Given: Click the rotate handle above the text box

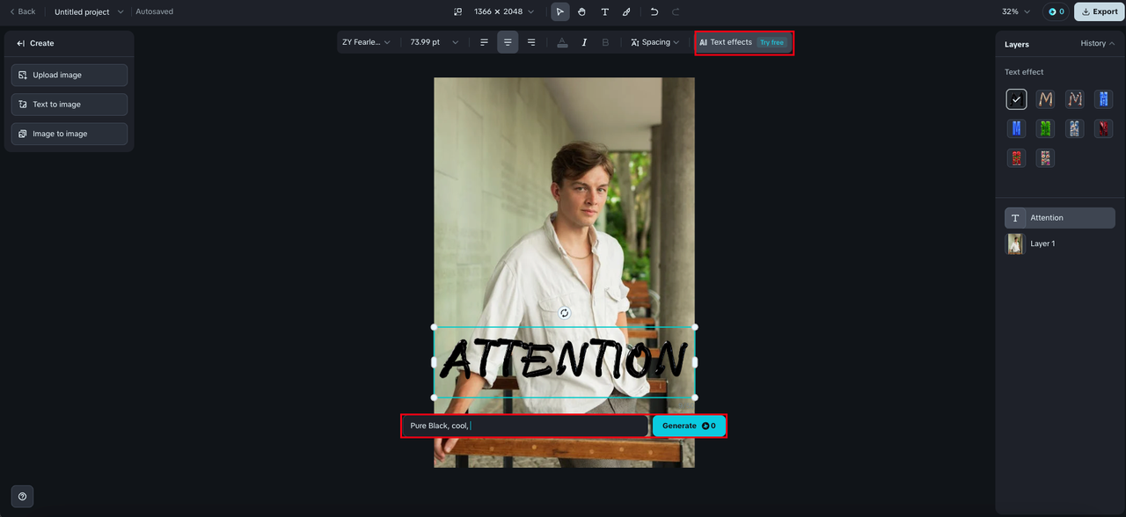Looking at the screenshot, I should pos(565,313).
